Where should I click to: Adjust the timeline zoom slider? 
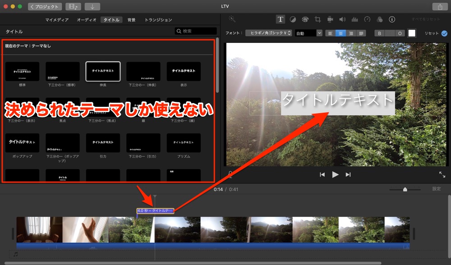pyautogui.click(x=405, y=189)
